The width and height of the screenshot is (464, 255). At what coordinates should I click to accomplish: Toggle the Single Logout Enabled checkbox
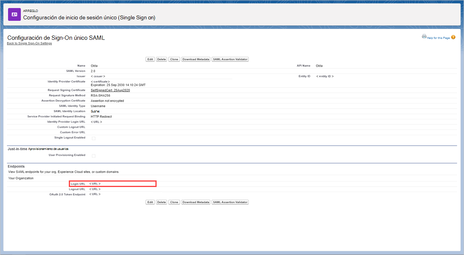click(93, 138)
